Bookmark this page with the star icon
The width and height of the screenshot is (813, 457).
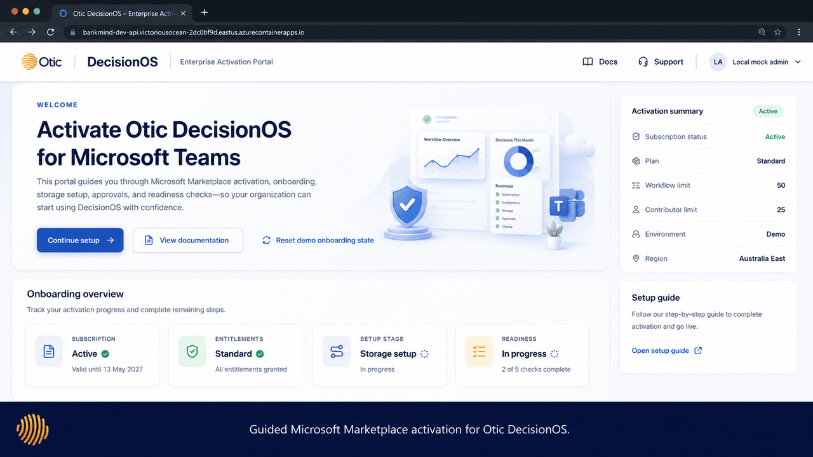pyautogui.click(x=777, y=32)
